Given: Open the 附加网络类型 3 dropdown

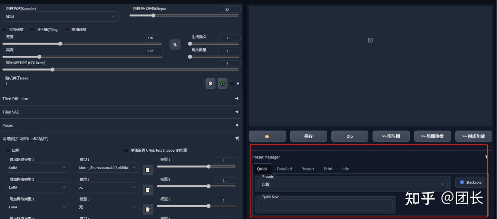Looking at the screenshot, I should click(x=37, y=207).
